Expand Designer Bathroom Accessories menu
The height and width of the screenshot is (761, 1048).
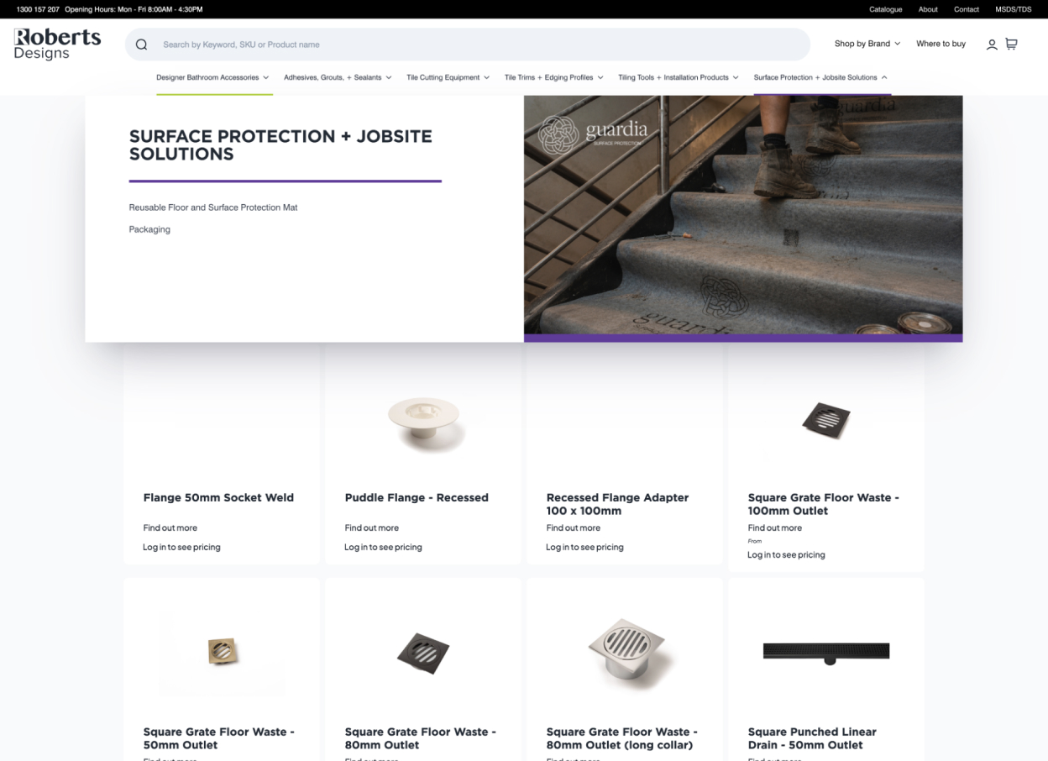212,77
